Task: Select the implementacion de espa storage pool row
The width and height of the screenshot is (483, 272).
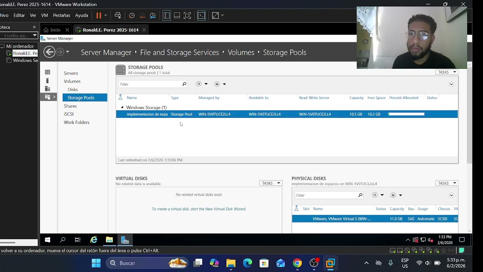Action: pos(287,114)
